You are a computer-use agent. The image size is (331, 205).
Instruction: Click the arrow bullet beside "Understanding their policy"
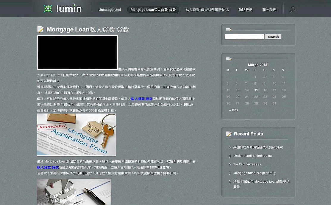coord(229,155)
